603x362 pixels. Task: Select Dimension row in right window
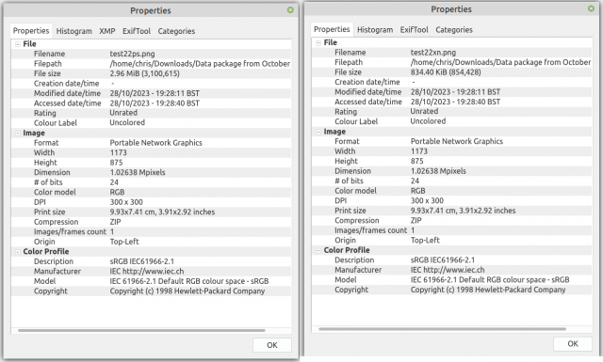tap(452, 171)
